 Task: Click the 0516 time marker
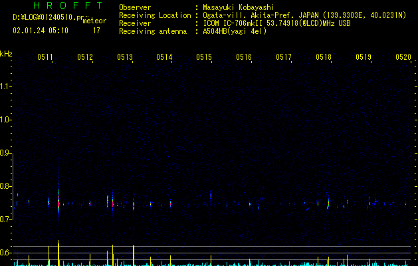pos(244,57)
